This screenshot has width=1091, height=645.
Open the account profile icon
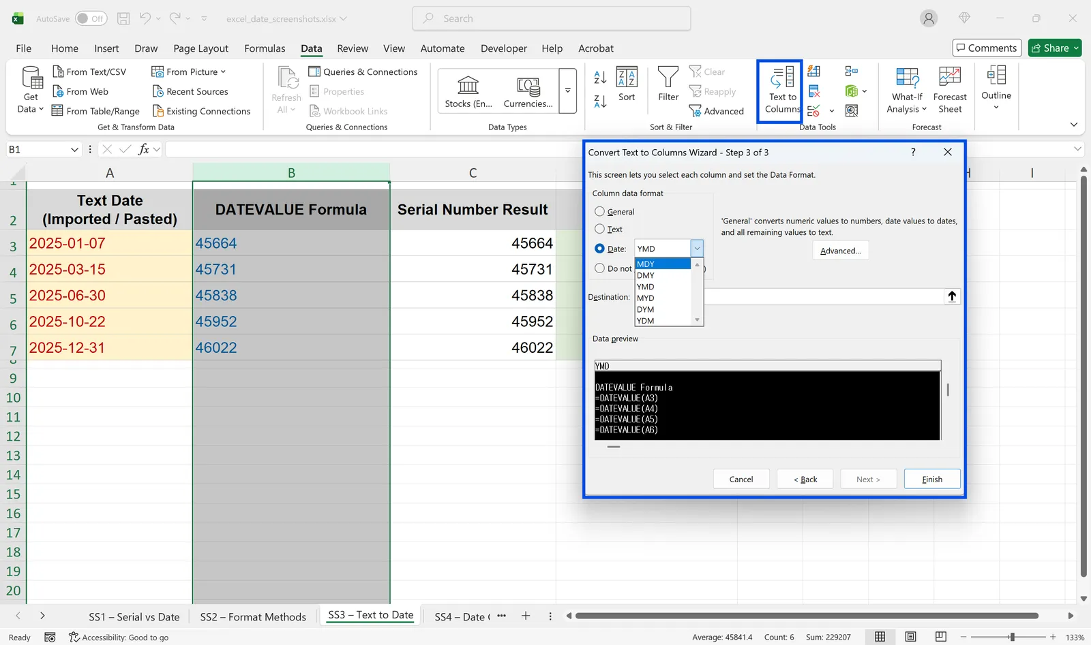pos(929,18)
